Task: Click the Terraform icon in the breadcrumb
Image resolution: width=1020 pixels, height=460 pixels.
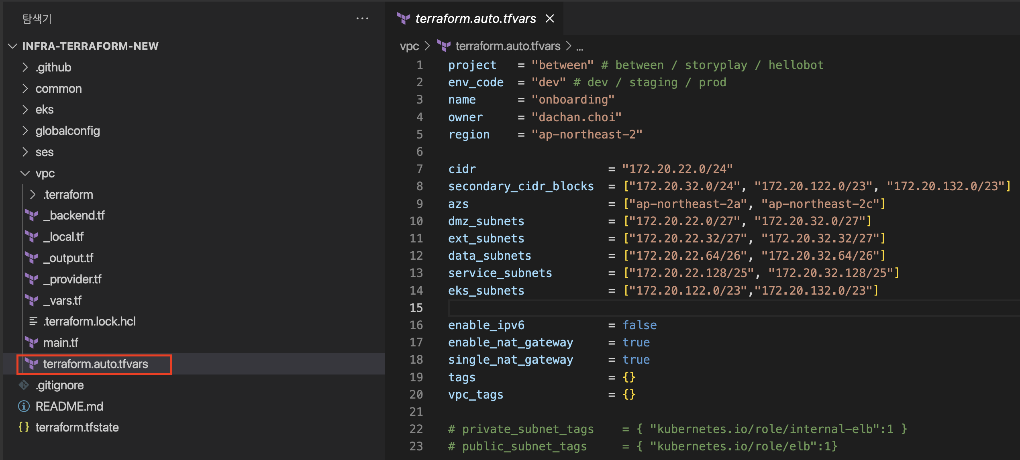Action: (x=444, y=46)
